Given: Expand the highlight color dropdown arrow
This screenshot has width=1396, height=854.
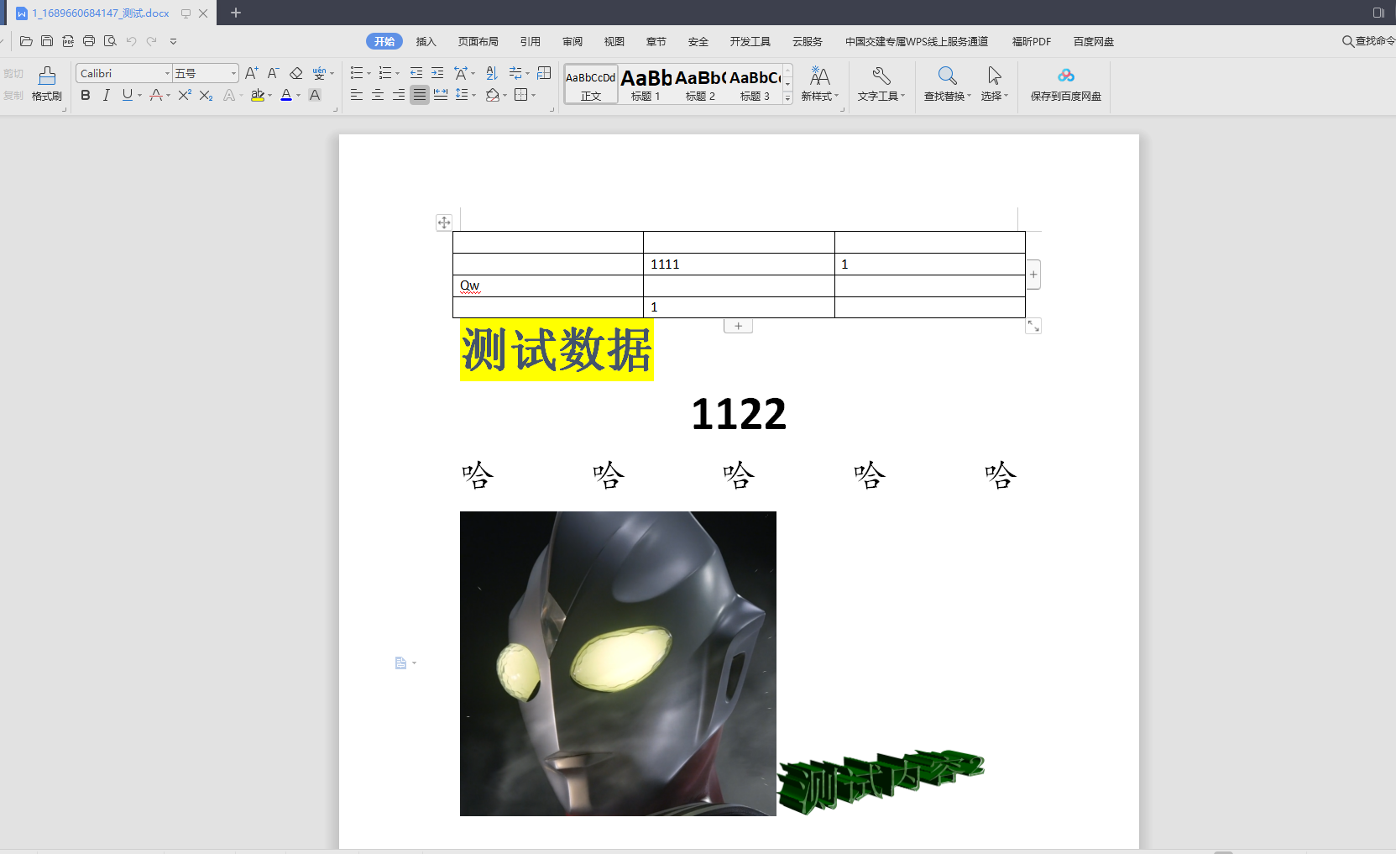Looking at the screenshot, I should coord(270,96).
